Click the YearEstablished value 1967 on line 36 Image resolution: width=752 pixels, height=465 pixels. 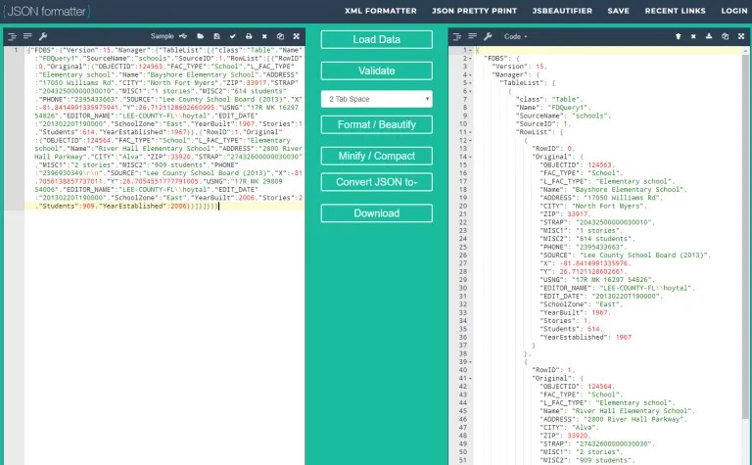624,337
